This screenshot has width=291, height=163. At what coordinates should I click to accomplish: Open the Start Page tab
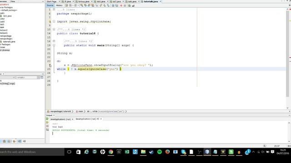pos(51,1)
